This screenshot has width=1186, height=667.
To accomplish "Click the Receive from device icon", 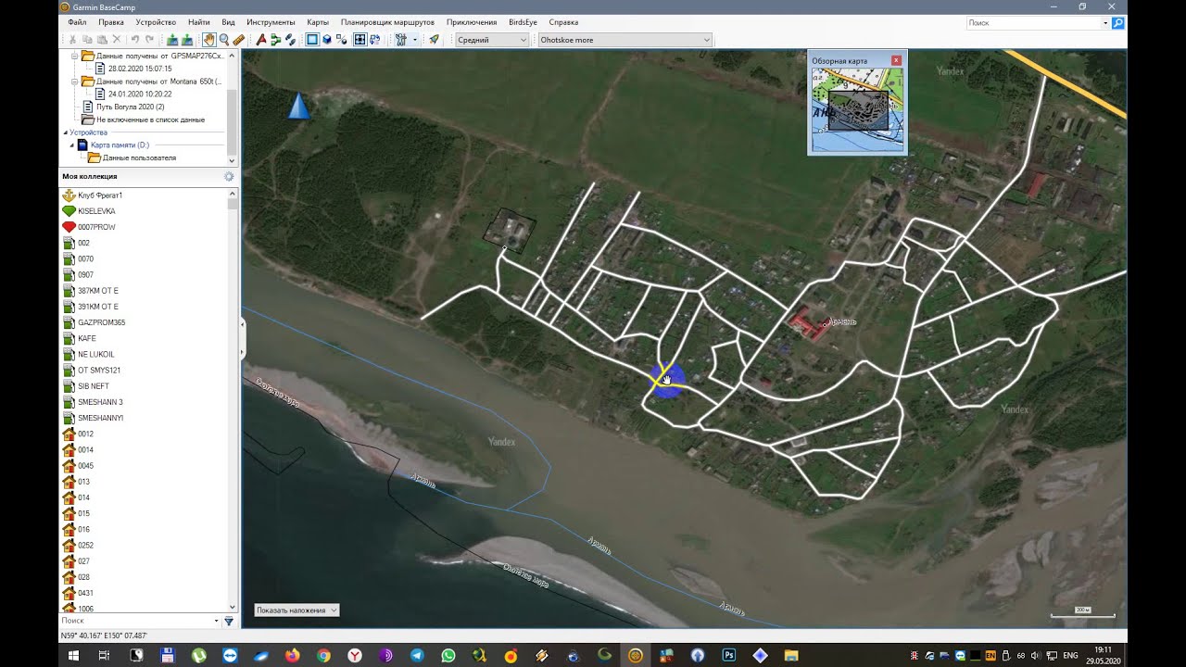I will pos(187,40).
